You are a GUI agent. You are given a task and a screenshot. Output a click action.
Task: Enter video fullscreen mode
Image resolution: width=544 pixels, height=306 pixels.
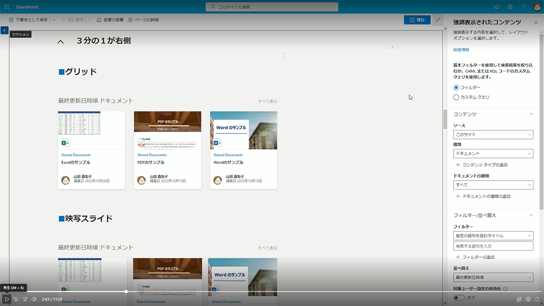(x=537, y=299)
